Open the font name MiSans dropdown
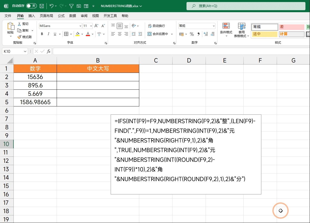The image size is (310, 223). 81,26
